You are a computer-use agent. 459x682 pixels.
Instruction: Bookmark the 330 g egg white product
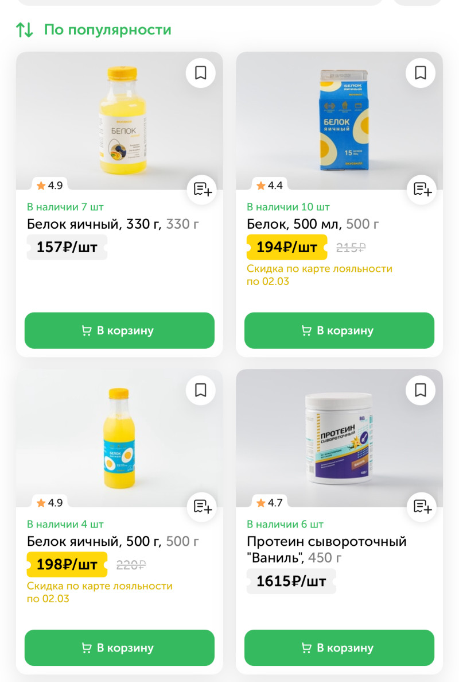click(x=200, y=73)
